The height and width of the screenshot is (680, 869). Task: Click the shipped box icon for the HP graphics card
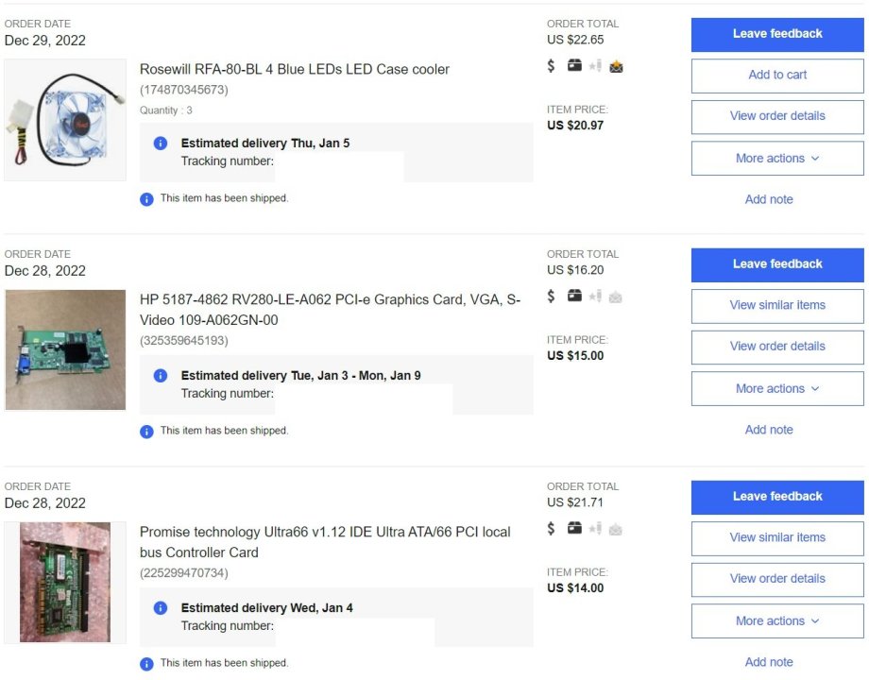tap(574, 297)
